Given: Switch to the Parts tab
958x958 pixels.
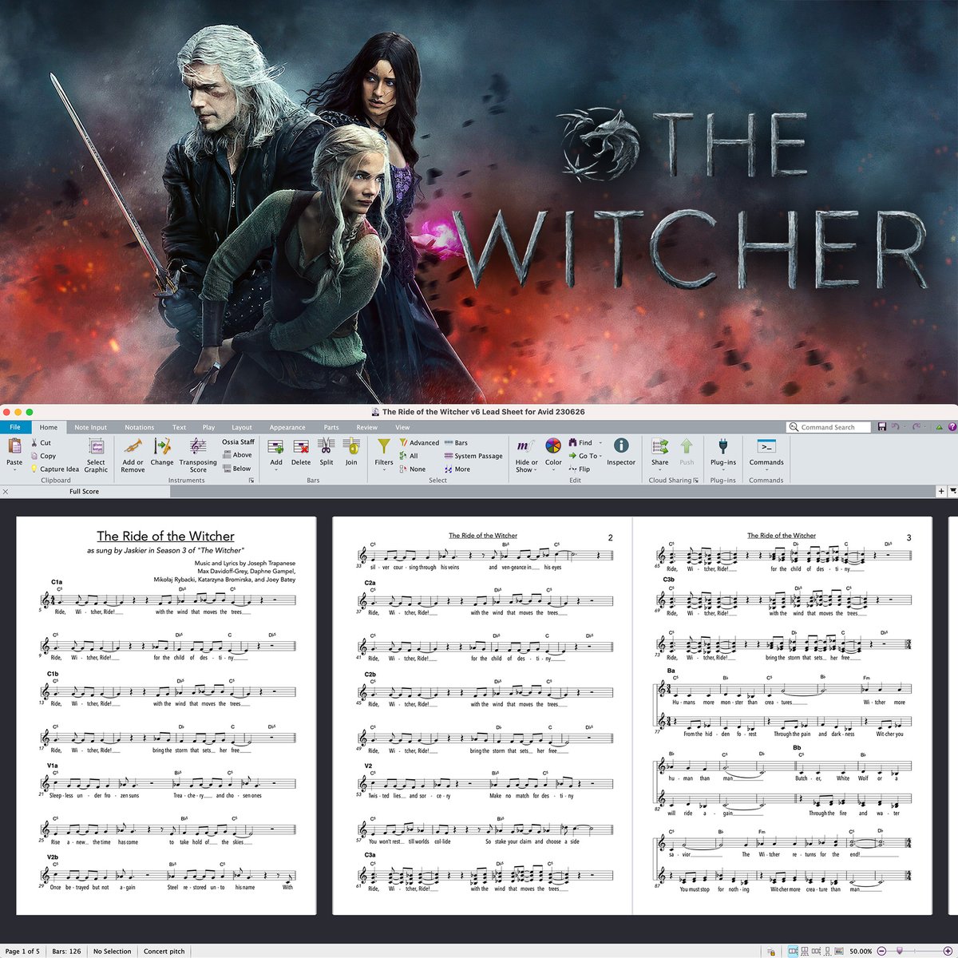Looking at the screenshot, I should pos(331,427).
